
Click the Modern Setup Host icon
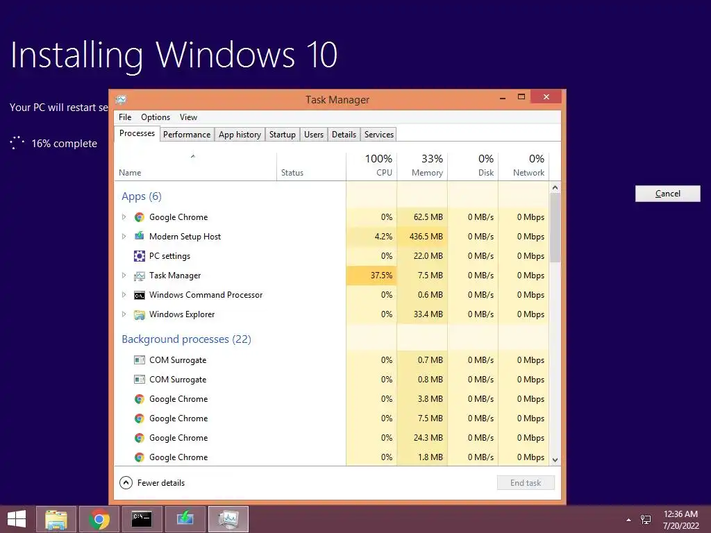[139, 236]
